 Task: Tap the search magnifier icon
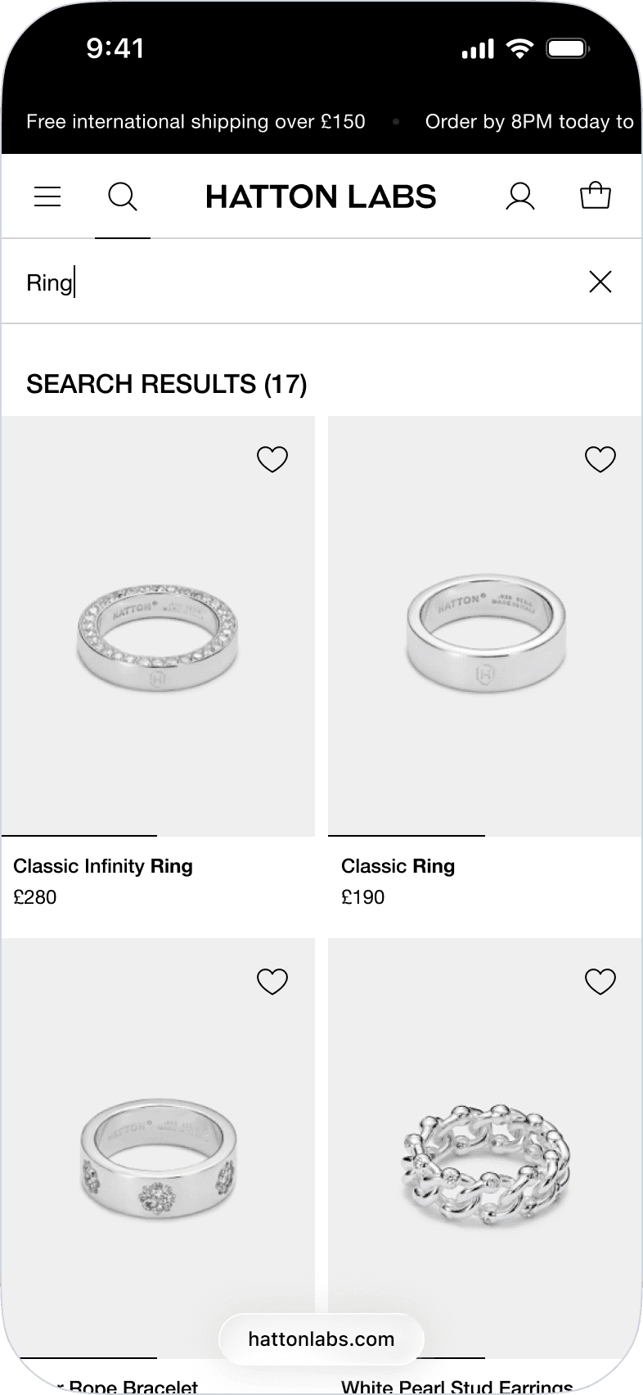[x=123, y=196]
